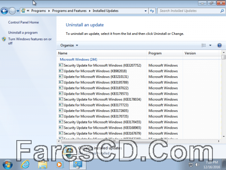Click the icon of update KB3167679
This screenshot has width=226, height=170.
61,133
